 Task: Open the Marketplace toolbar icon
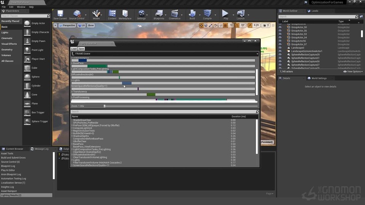click(x=125, y=14)
